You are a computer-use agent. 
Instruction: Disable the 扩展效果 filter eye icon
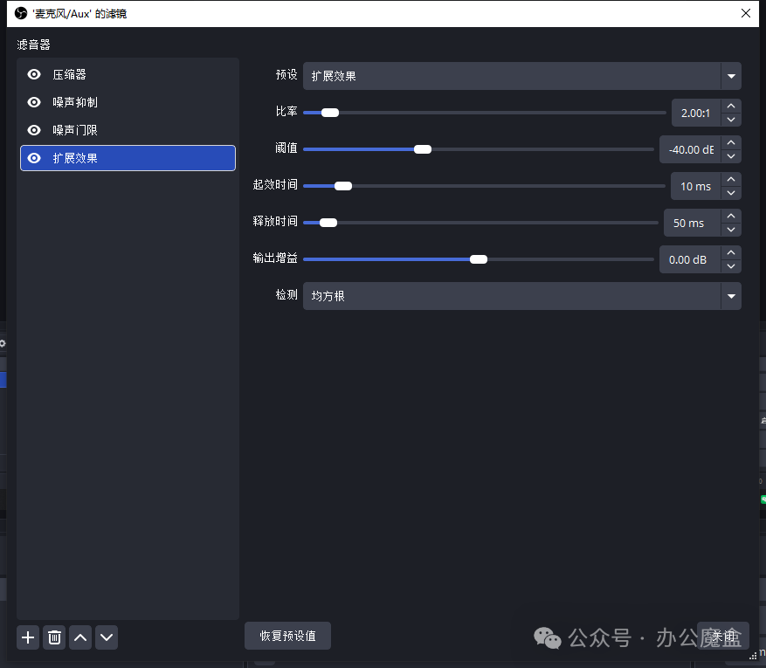point(34,158)
